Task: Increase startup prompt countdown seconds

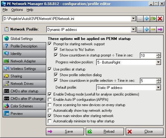Action: tap(159, 54)
